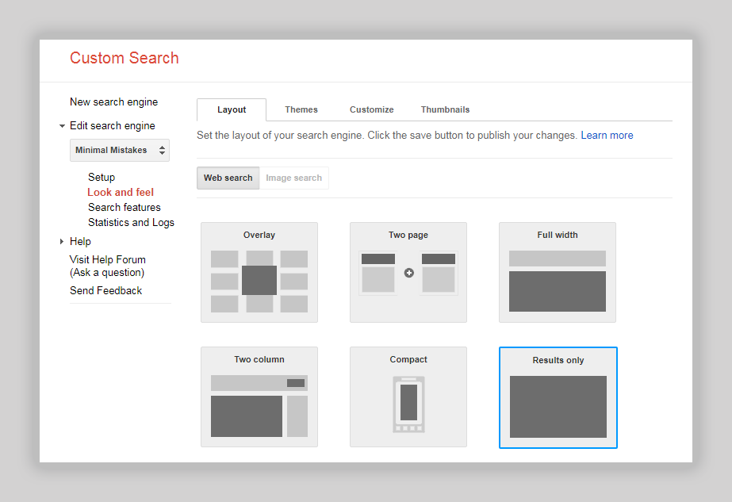Viewport: 732px width, 502px height.
Task: Switch to Image search mode
Action: (x=294, y=178)
